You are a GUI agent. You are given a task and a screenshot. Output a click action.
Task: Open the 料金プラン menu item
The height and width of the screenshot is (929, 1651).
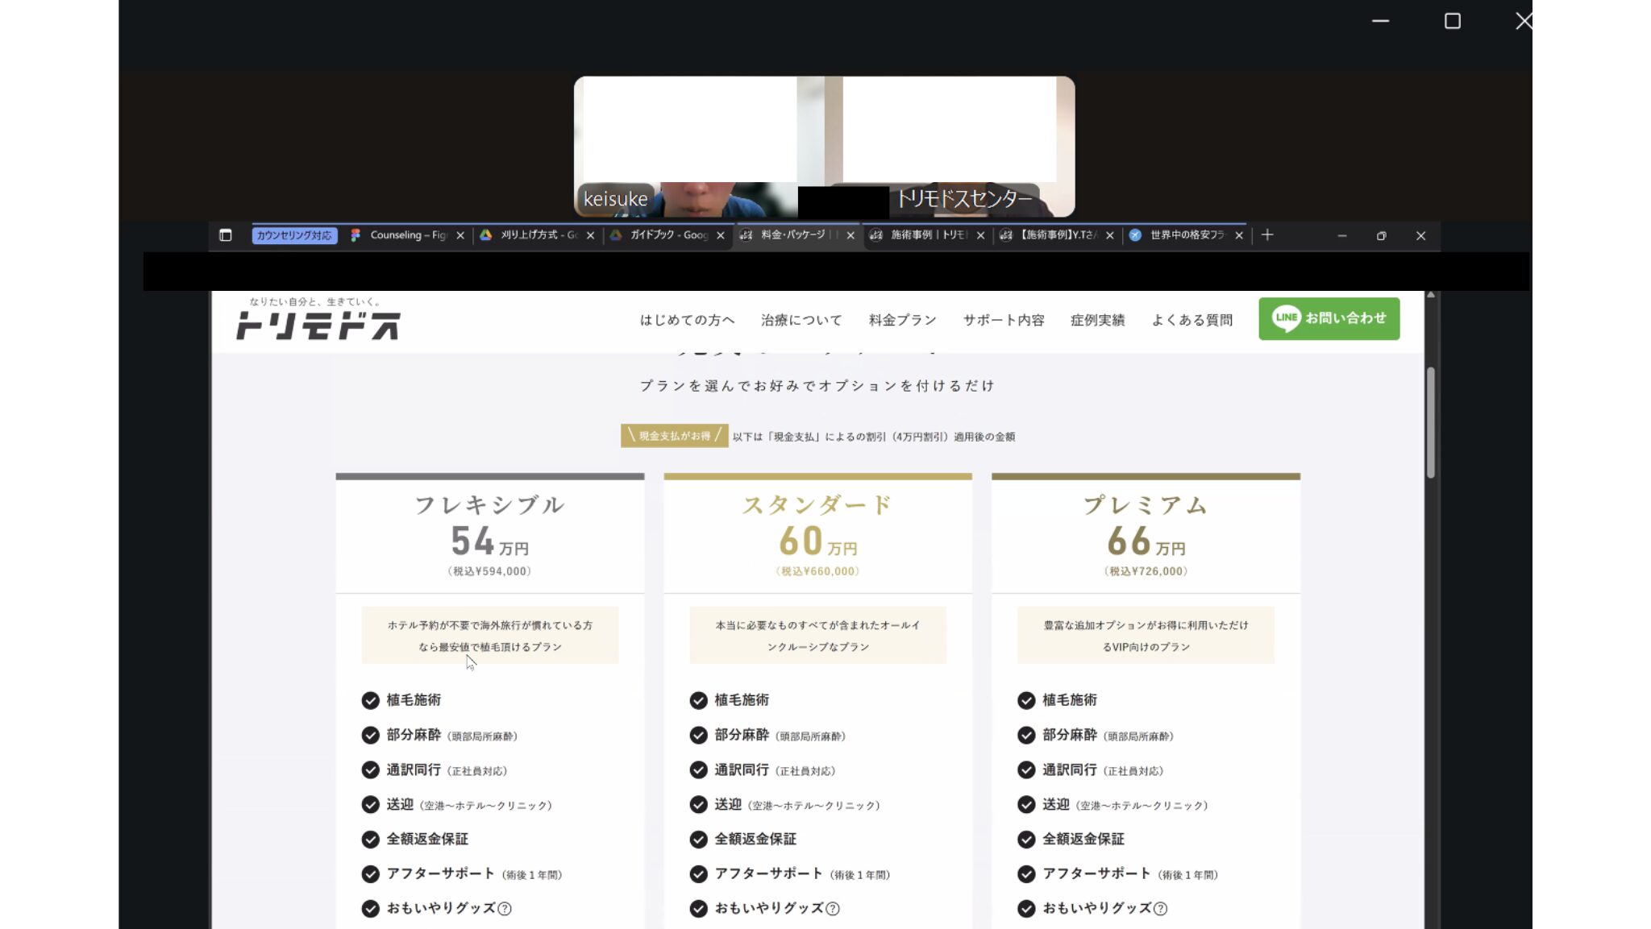902,320
